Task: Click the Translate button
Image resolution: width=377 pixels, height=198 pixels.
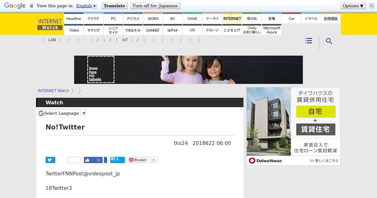Action: [114, 6]
